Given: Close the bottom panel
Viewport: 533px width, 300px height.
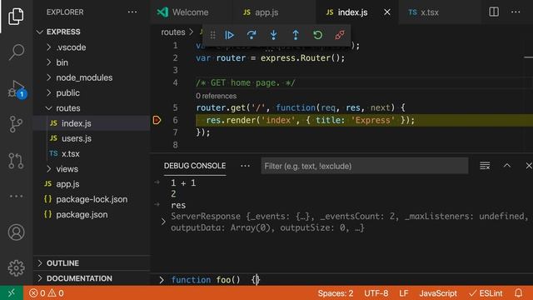Looking at the screenshot, I should tap(529, 166).
